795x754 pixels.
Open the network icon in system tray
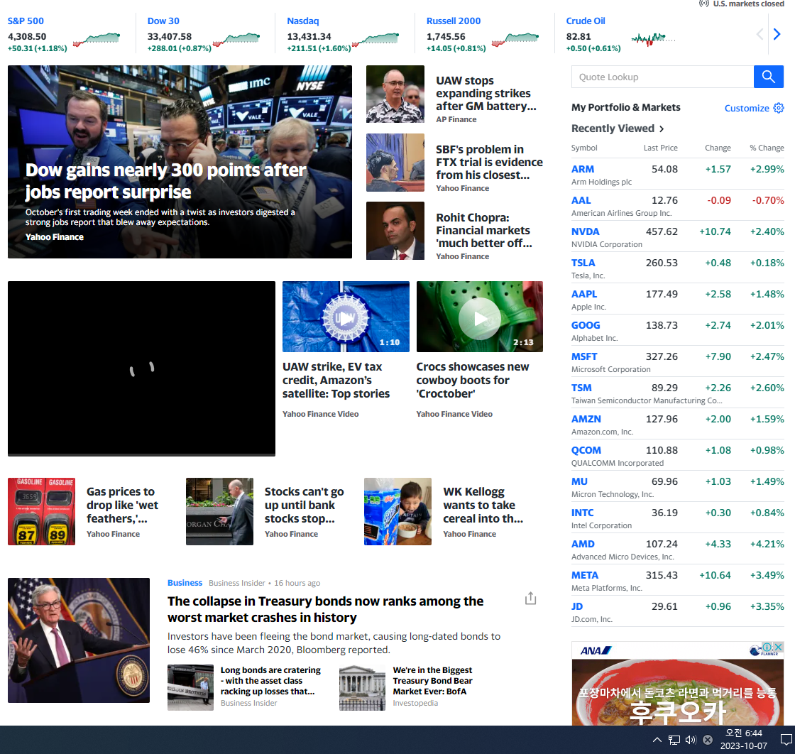(674, 740)
